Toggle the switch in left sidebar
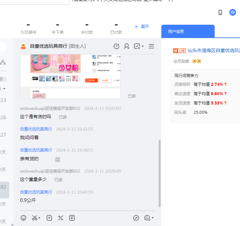Viewport: 240px width, 226px height. pos(3,79)
